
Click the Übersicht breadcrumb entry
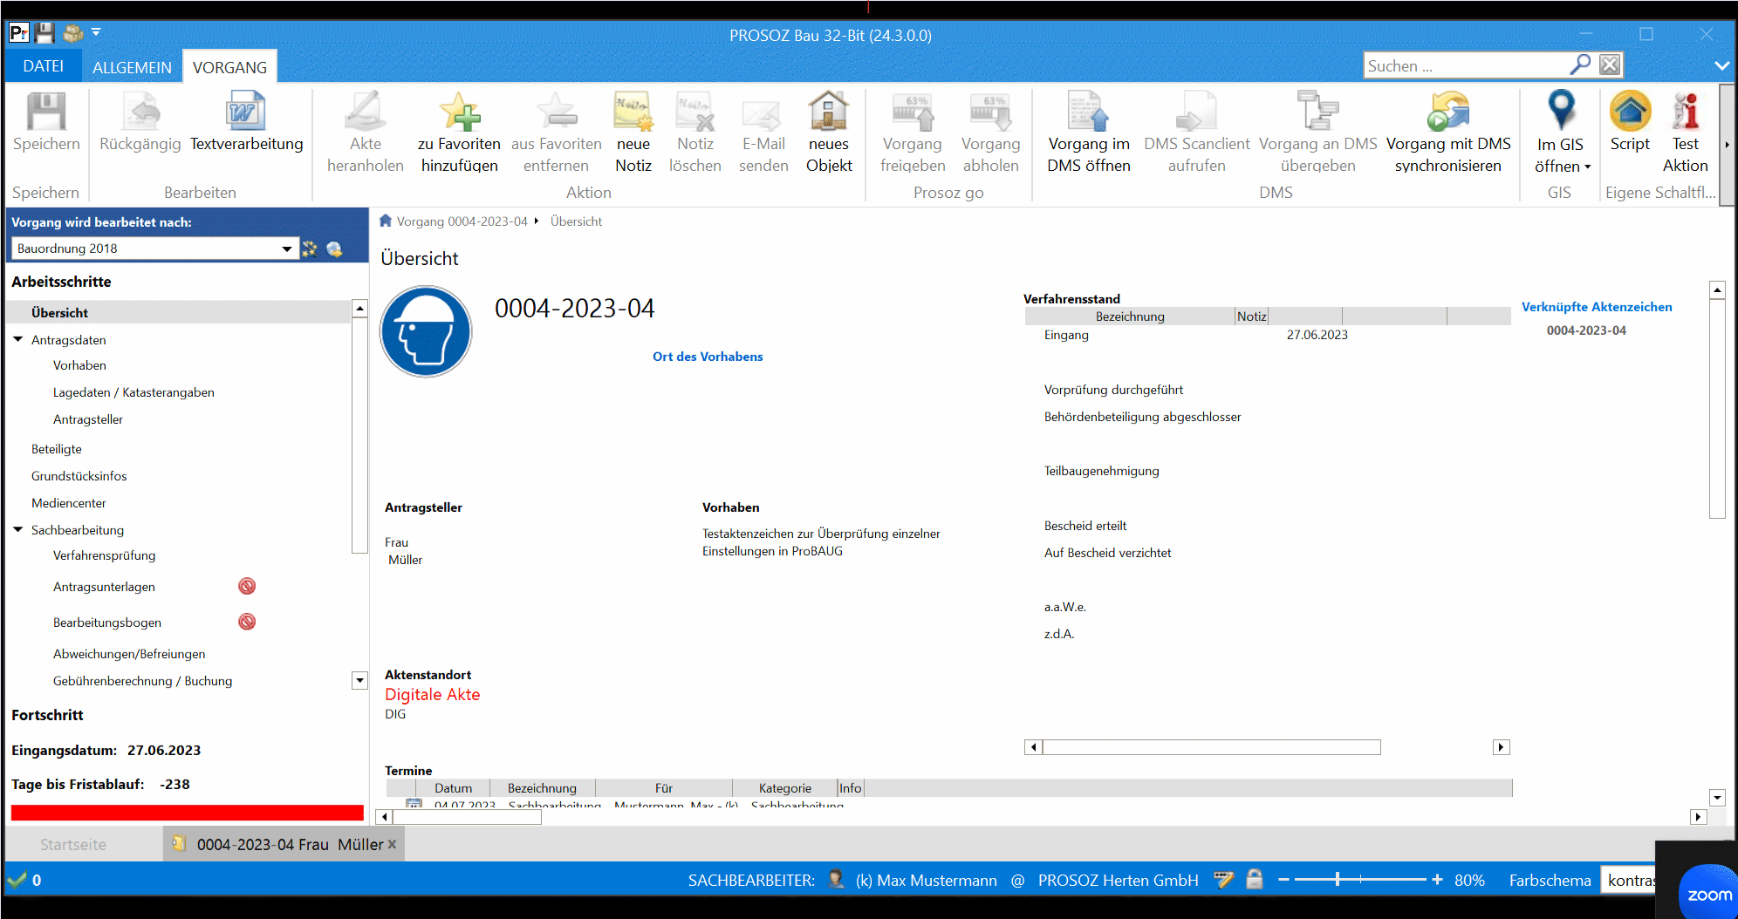[576, 221]
